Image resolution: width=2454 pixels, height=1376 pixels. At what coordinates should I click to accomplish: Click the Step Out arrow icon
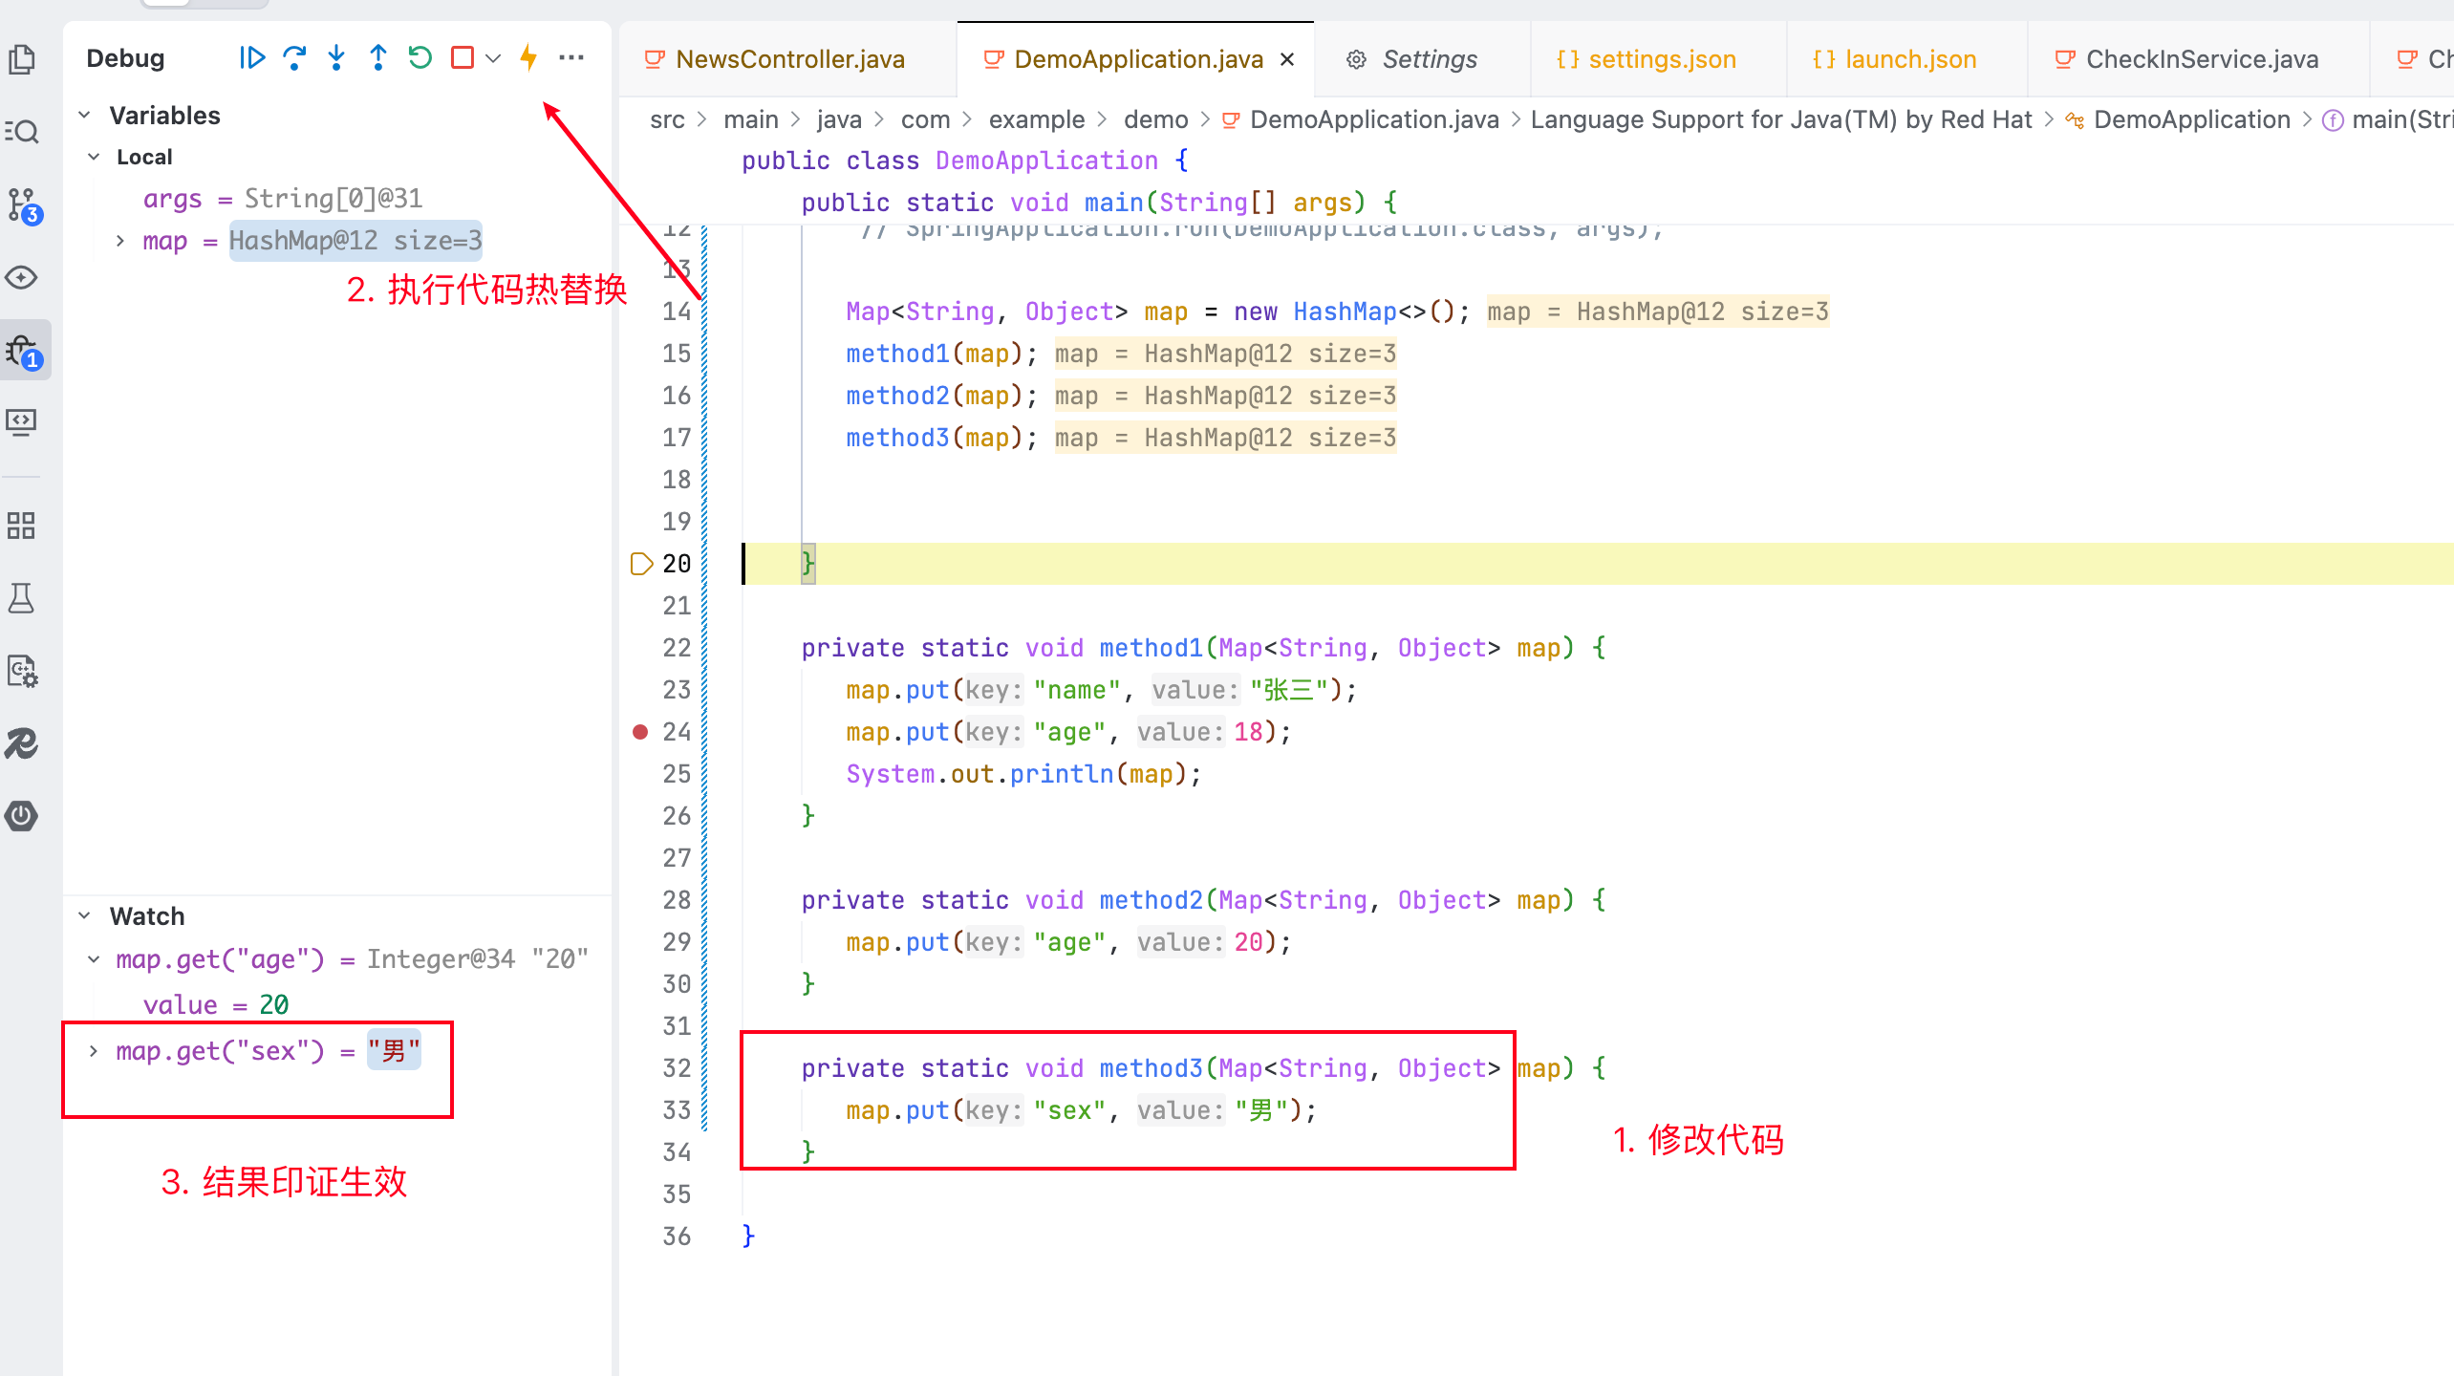[x=378, y=58]
